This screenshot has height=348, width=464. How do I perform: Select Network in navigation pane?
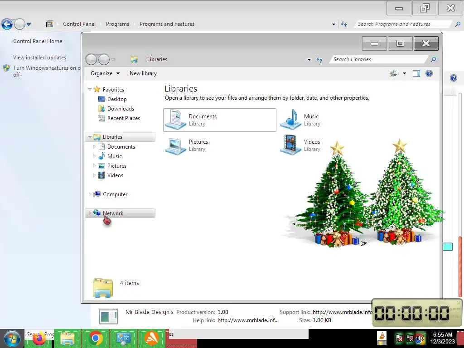click(113, 213)
